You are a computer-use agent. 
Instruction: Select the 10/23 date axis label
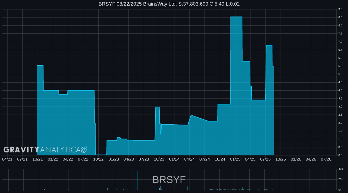159,159
